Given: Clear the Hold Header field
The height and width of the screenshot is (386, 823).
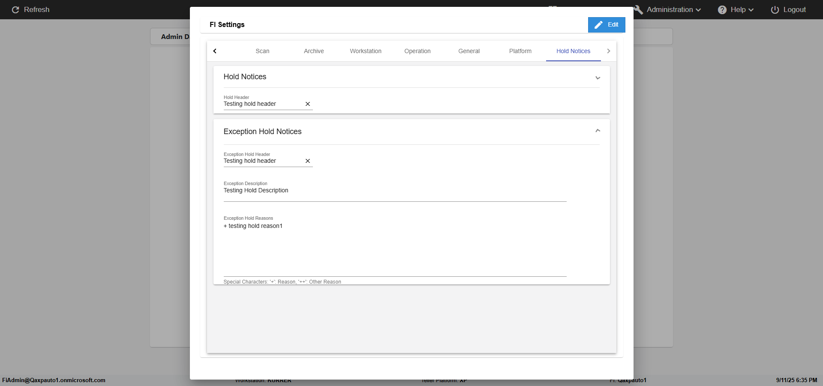Looking at the screenshot, I should point(307,104).
